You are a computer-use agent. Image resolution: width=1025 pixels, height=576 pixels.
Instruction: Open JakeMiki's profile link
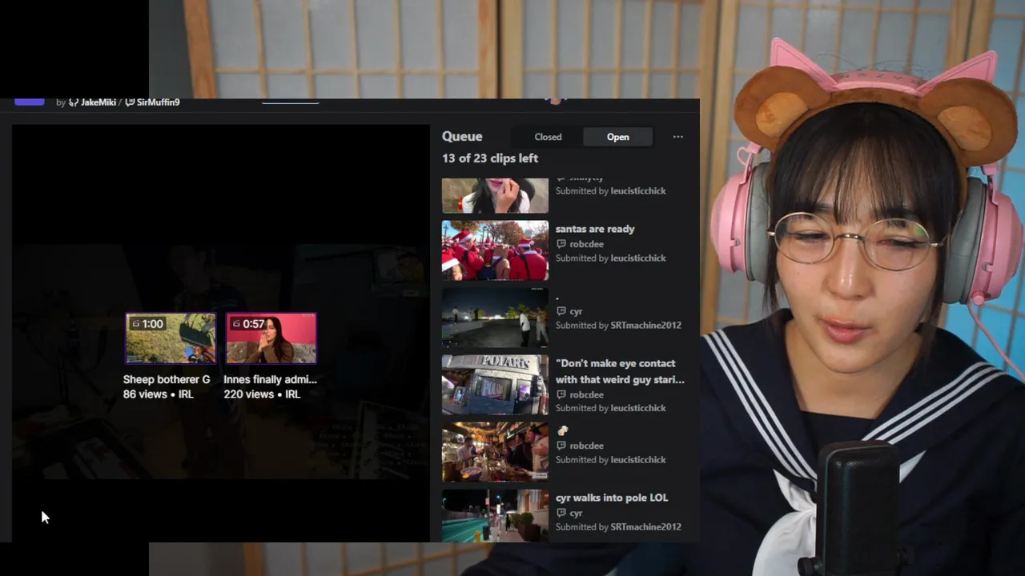click(x=98, y=102)
